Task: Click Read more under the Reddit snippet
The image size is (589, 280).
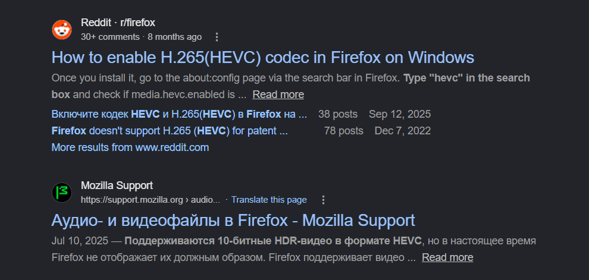Action: point(278,95)
